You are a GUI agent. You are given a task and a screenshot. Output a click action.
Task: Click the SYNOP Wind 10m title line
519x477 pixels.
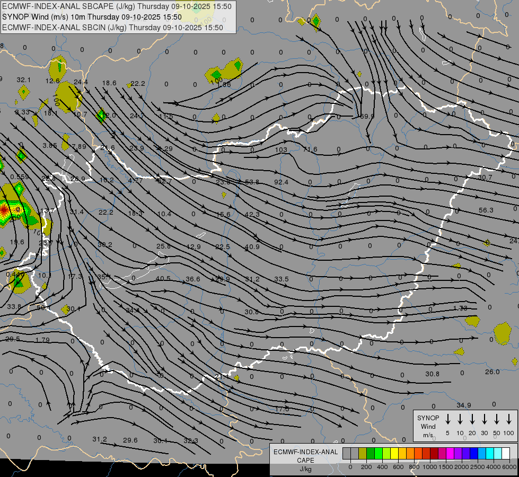click(x=92, y=17)
